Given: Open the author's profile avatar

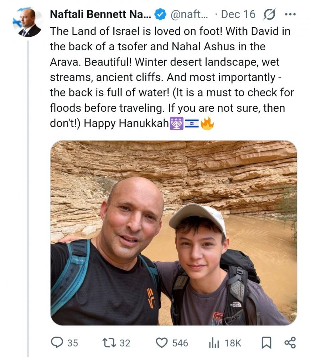Looking at the screenshot, I should point(28,22).
